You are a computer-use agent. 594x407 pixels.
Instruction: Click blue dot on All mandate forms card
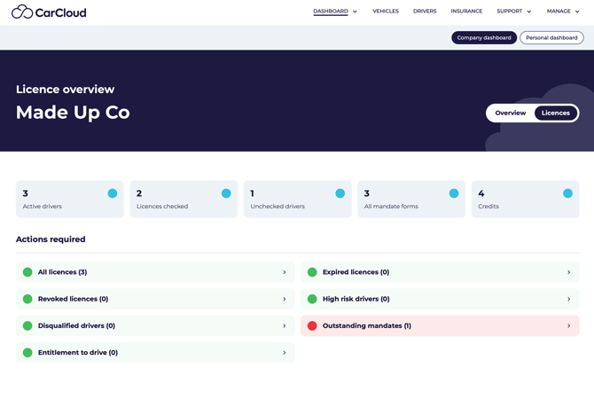pos(454,193)
